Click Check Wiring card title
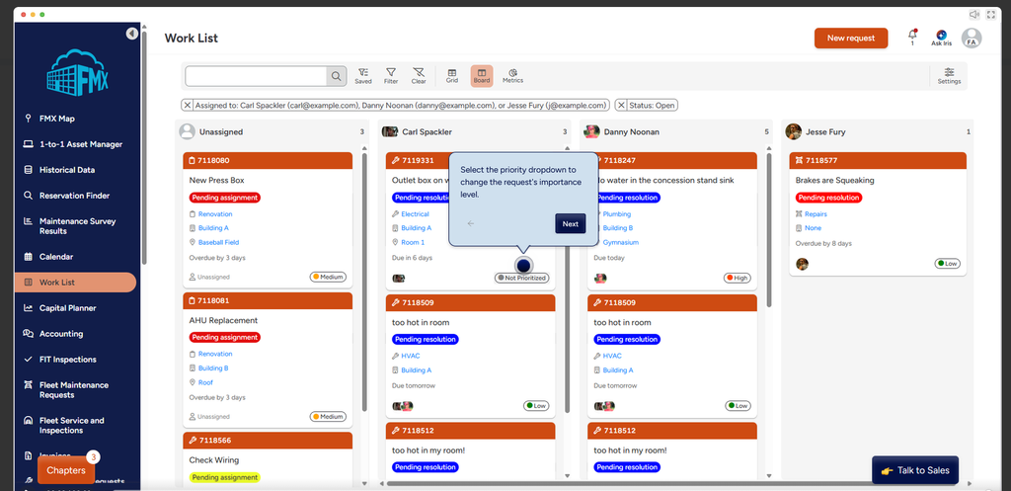1011x491 pixels. [x=214, y=460]
